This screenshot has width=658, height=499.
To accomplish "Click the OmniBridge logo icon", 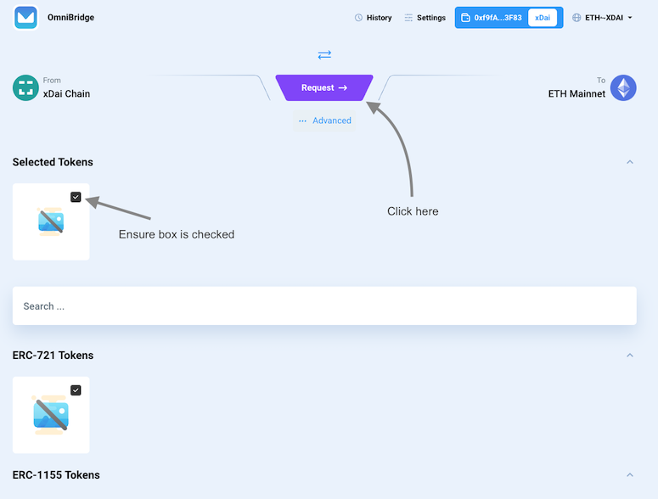I will pos(26,17).
